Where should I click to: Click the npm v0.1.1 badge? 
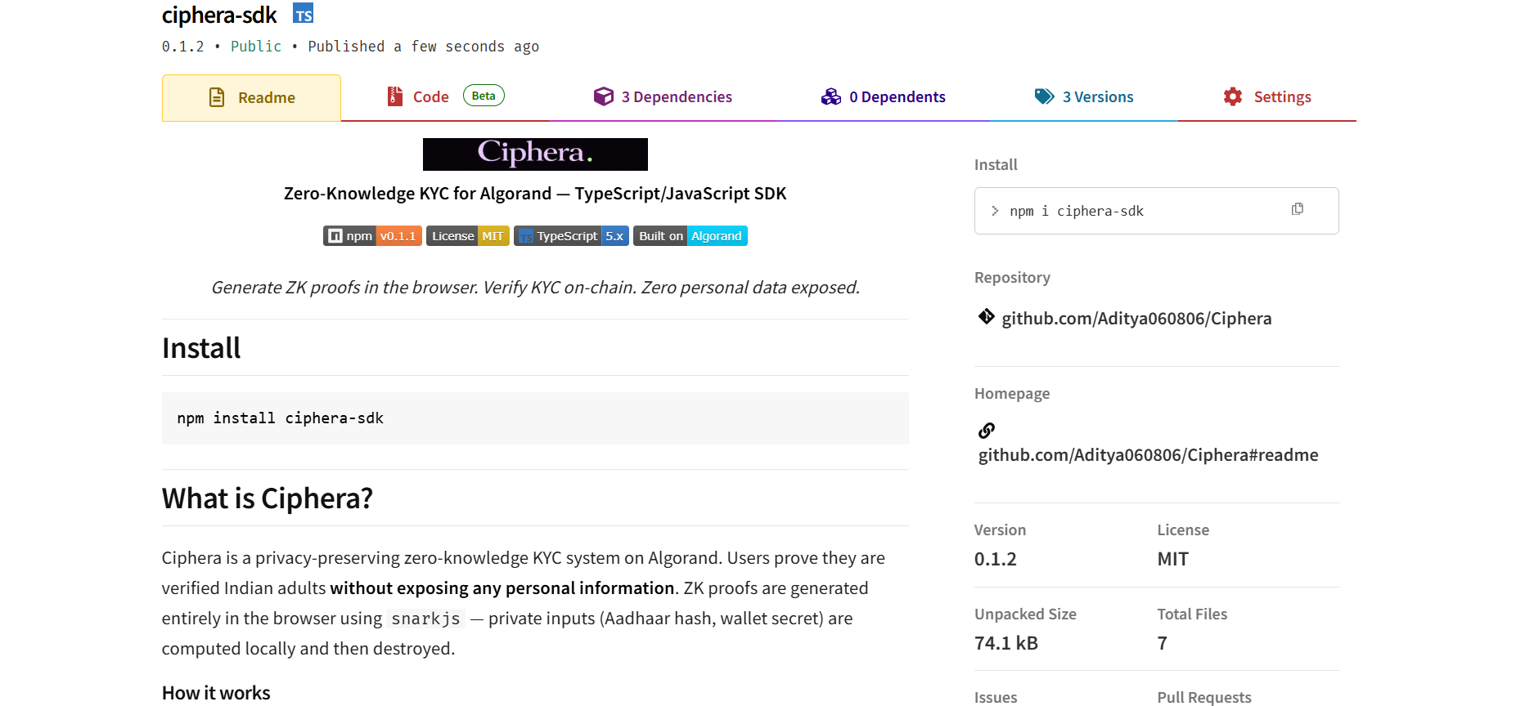tap(372, 236)
